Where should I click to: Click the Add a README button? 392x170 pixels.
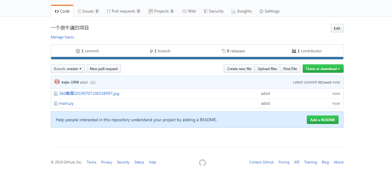coord(323,120)
